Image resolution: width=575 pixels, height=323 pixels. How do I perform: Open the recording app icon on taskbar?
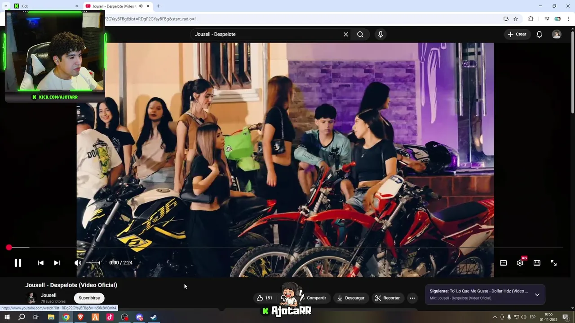point(124,317)
